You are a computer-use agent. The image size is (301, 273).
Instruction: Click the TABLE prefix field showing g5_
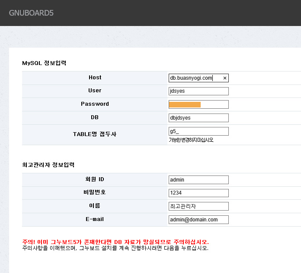[199, 131]
